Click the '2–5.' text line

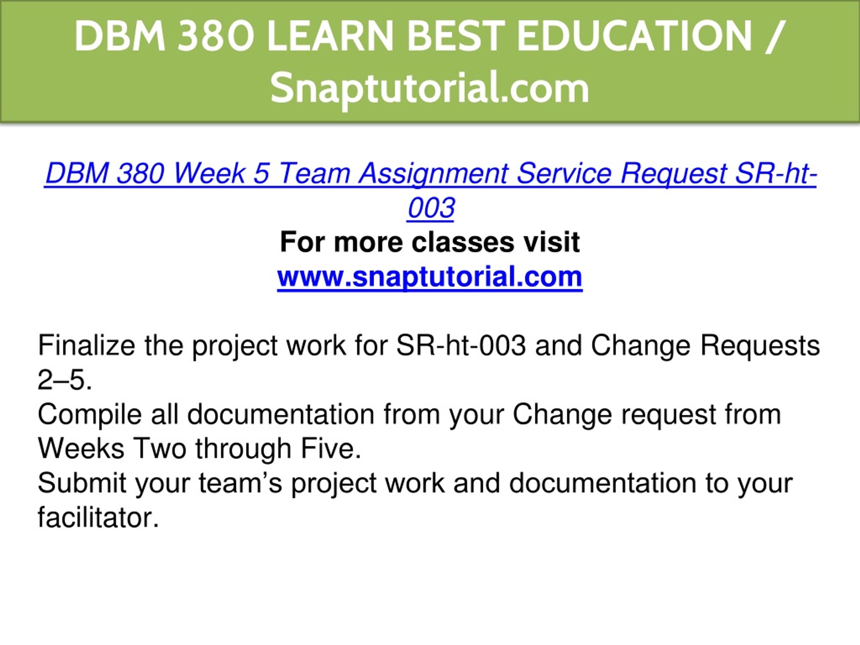pos(65,380)
